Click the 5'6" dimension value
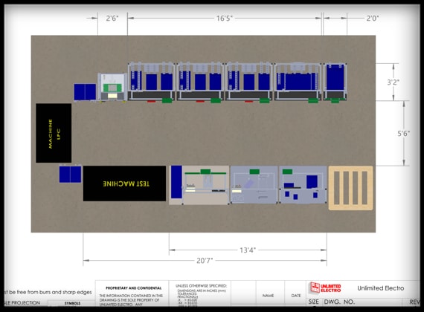This screenshot has width=424, height=312. (x=403, y=133)
